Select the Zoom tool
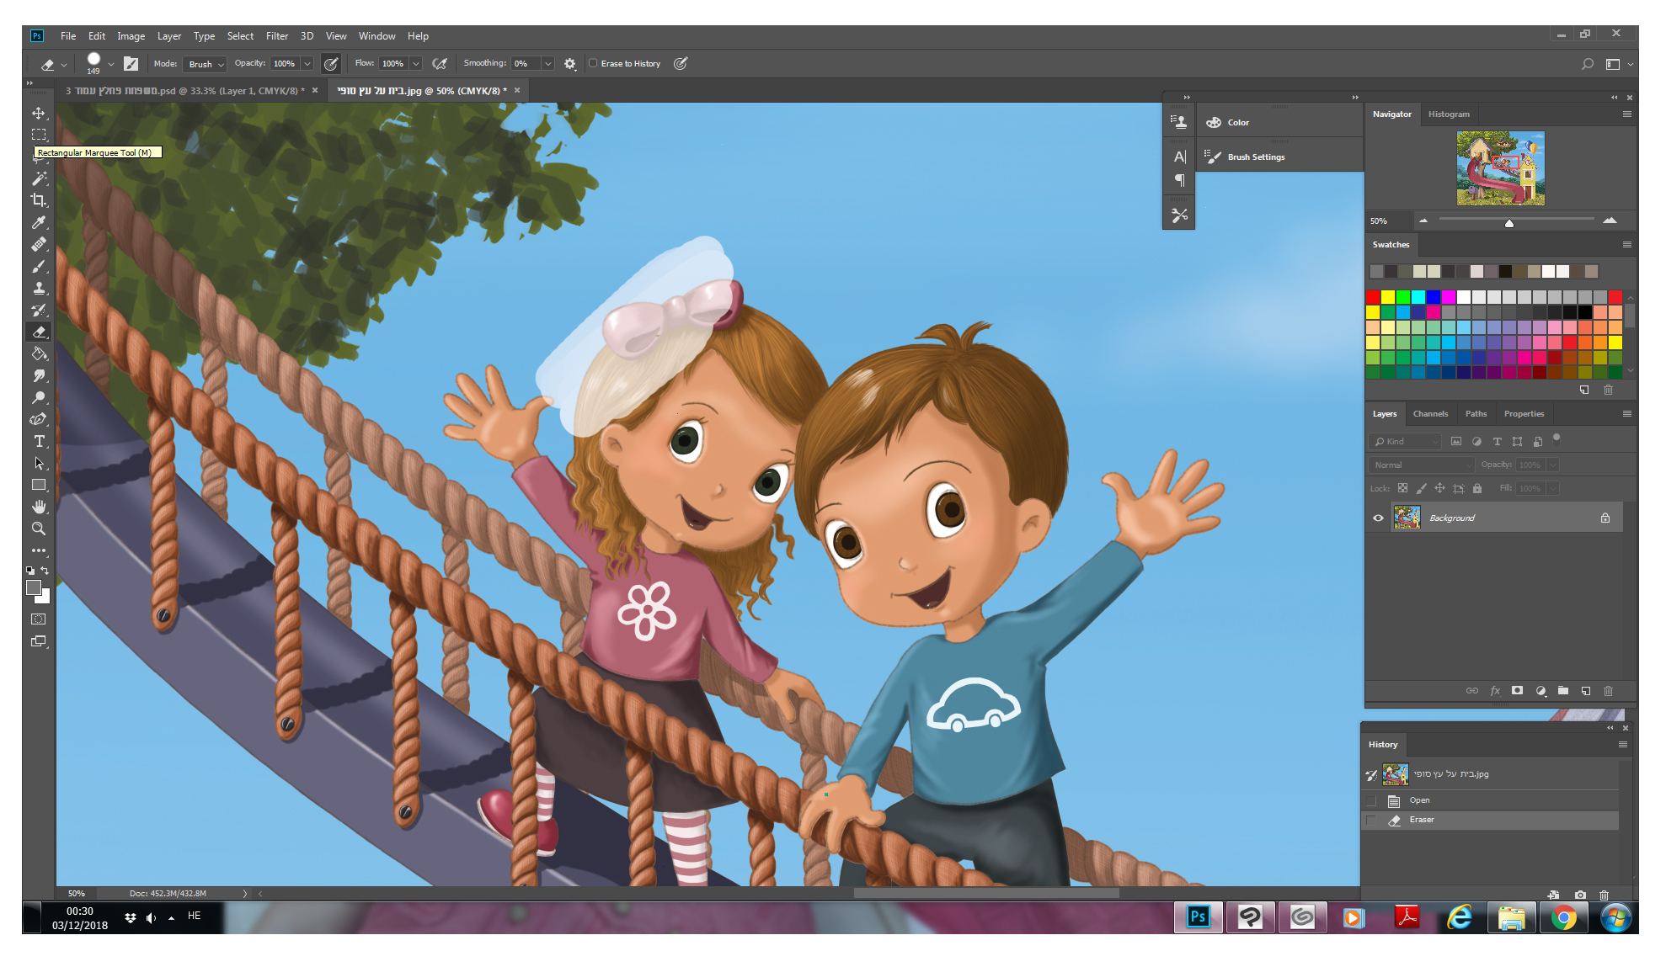 click(x=39, y=529)
